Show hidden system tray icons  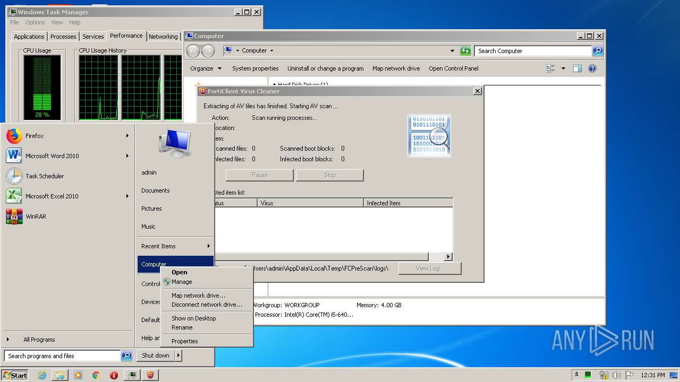[576, 375]
